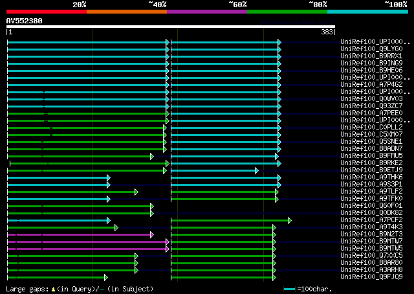The width and height of the screenshot is (414, 294).
Task: Click the orange ~40% legend color bar
Action: point(127,12)
